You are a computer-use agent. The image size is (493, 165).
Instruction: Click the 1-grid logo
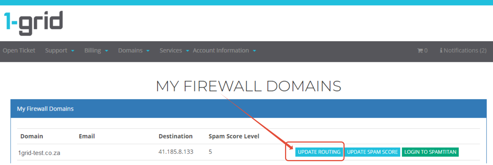(33, 23)
